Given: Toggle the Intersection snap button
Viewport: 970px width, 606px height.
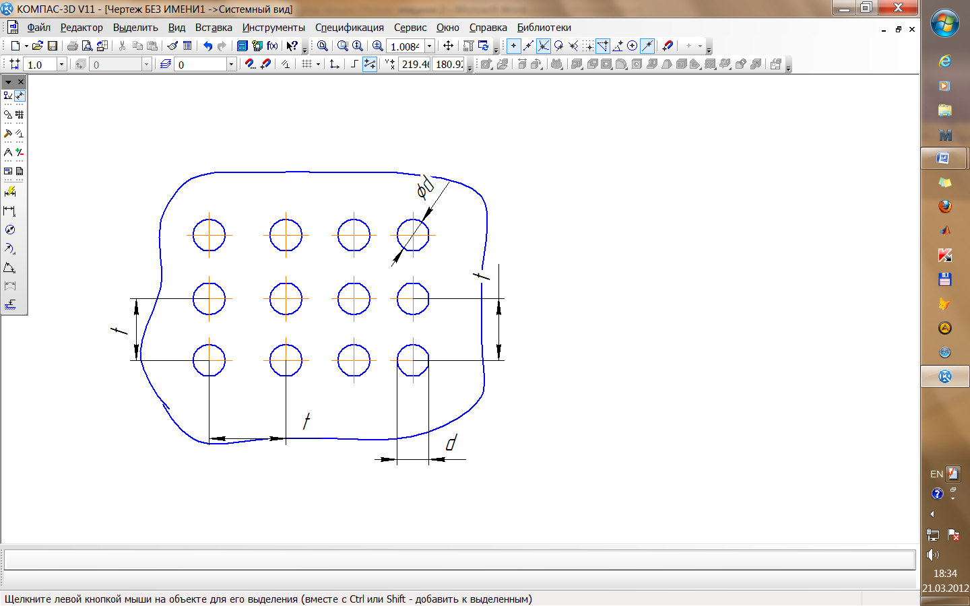Looking at the screenshot, I should point(543,46).
